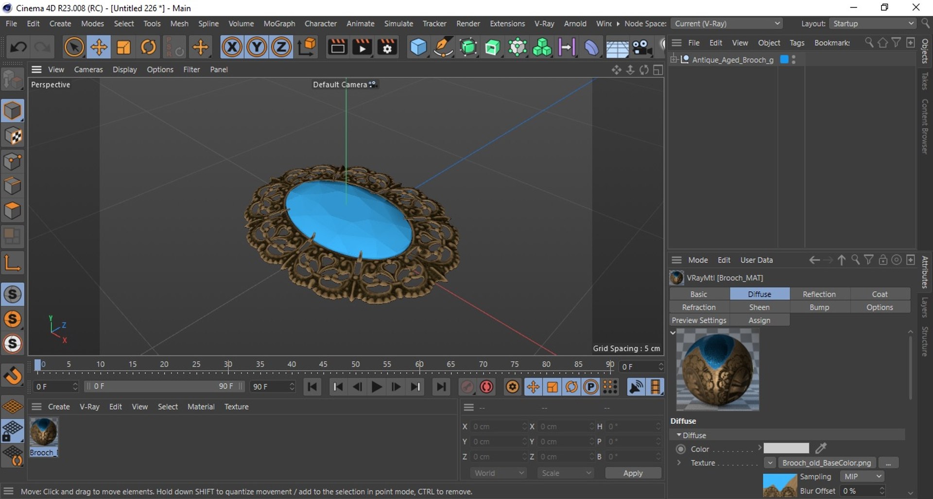Image resolution: width=933 pixels, height=499 pixels.
Task: Switch to Texture mode in left sidebar
Action: point(13,136)
